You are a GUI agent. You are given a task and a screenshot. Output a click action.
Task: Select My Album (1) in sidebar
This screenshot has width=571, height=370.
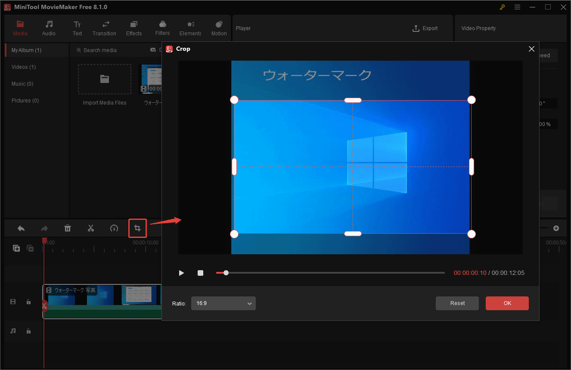[x=37, y=50]
